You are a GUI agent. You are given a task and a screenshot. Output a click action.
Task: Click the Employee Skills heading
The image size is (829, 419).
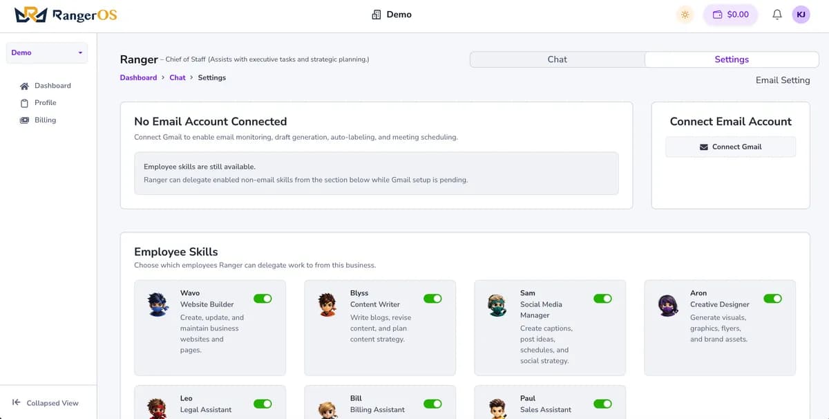(x=176, y=252)
